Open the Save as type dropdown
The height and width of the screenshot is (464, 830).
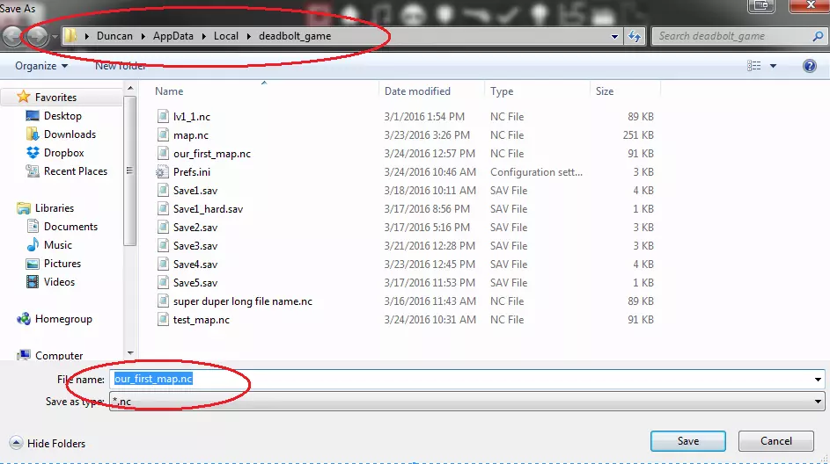(818, 401)
